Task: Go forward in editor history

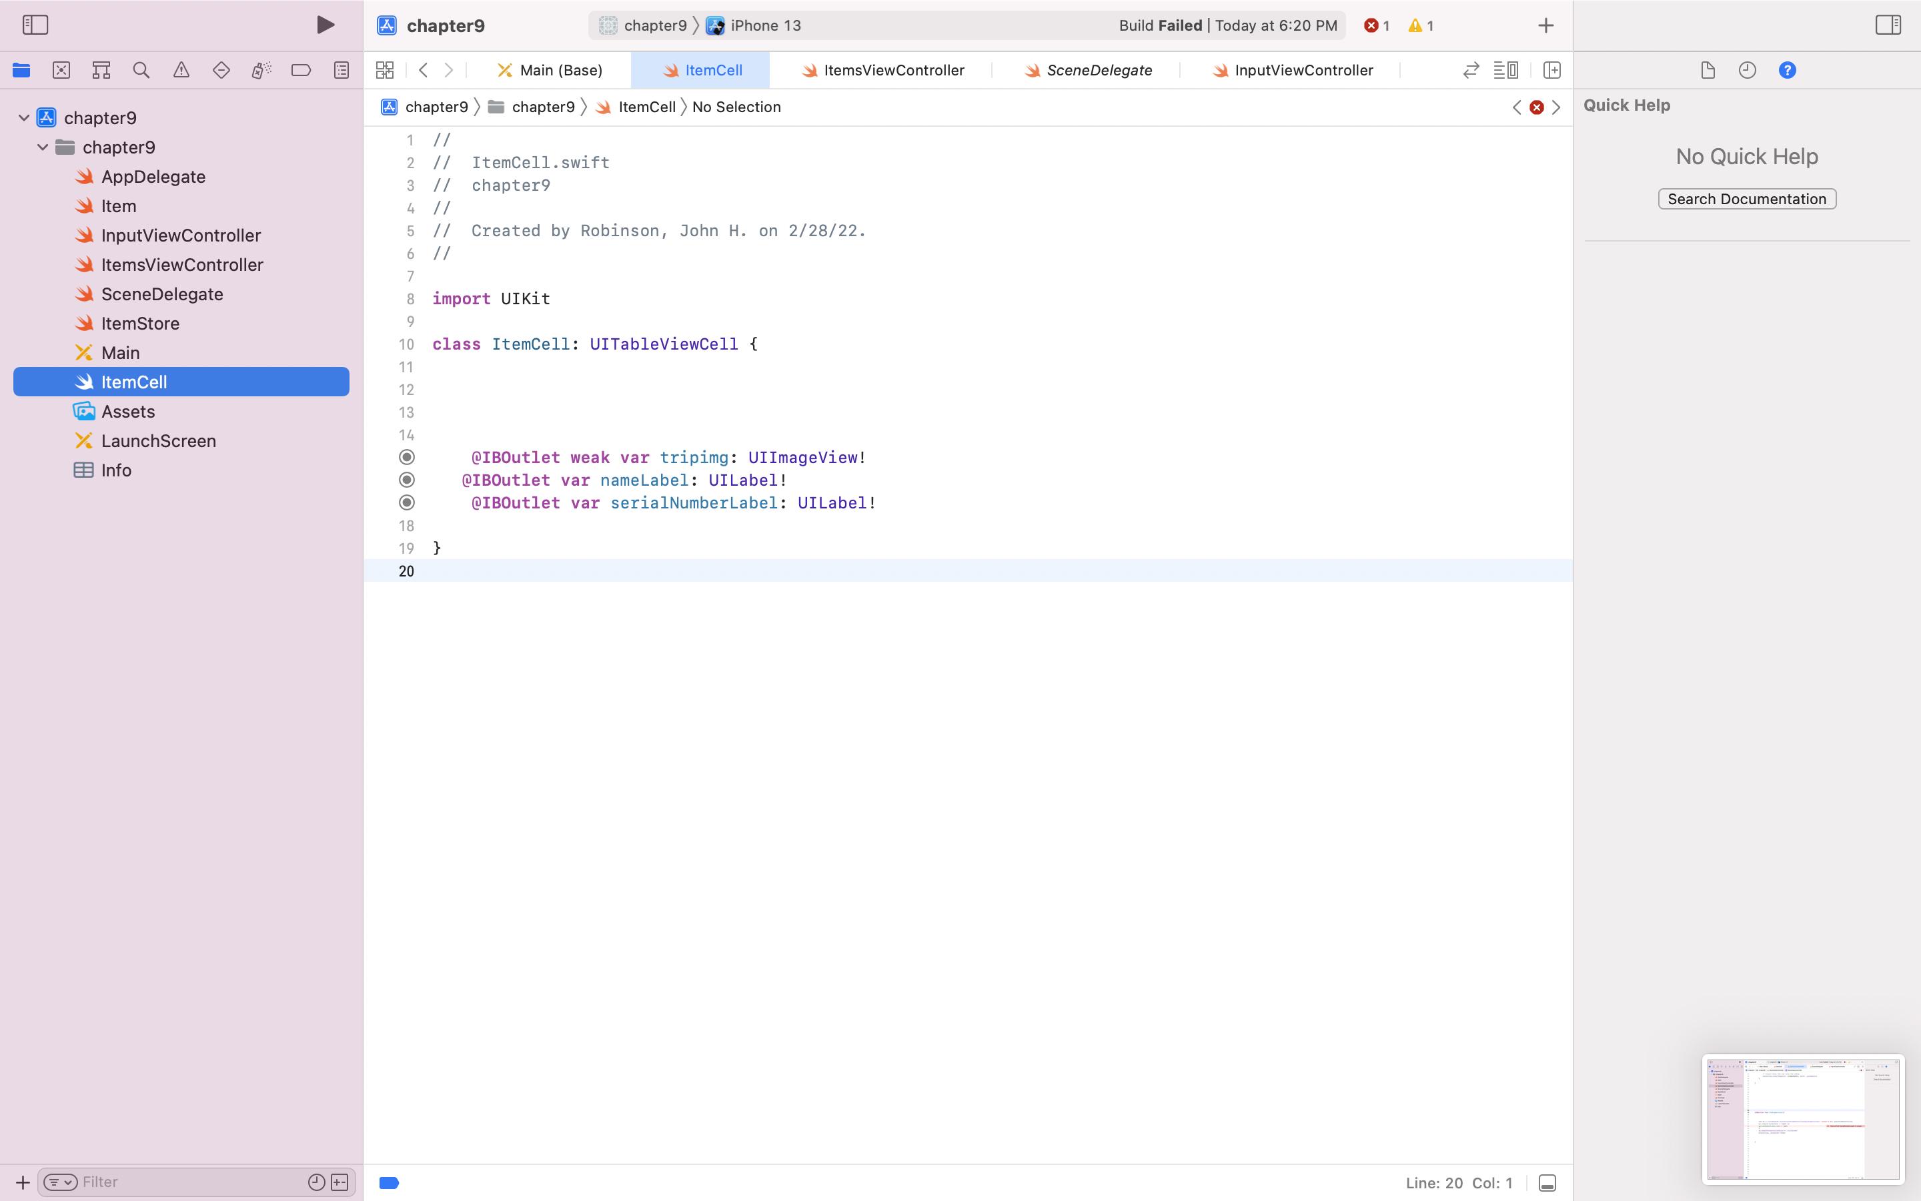Action: coord(448,71)
